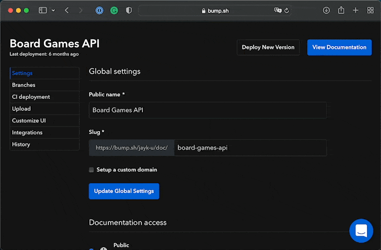Viewport: 381px width, 250px height.
Task: Show downloads with the download icon
Action: [326, 10]
